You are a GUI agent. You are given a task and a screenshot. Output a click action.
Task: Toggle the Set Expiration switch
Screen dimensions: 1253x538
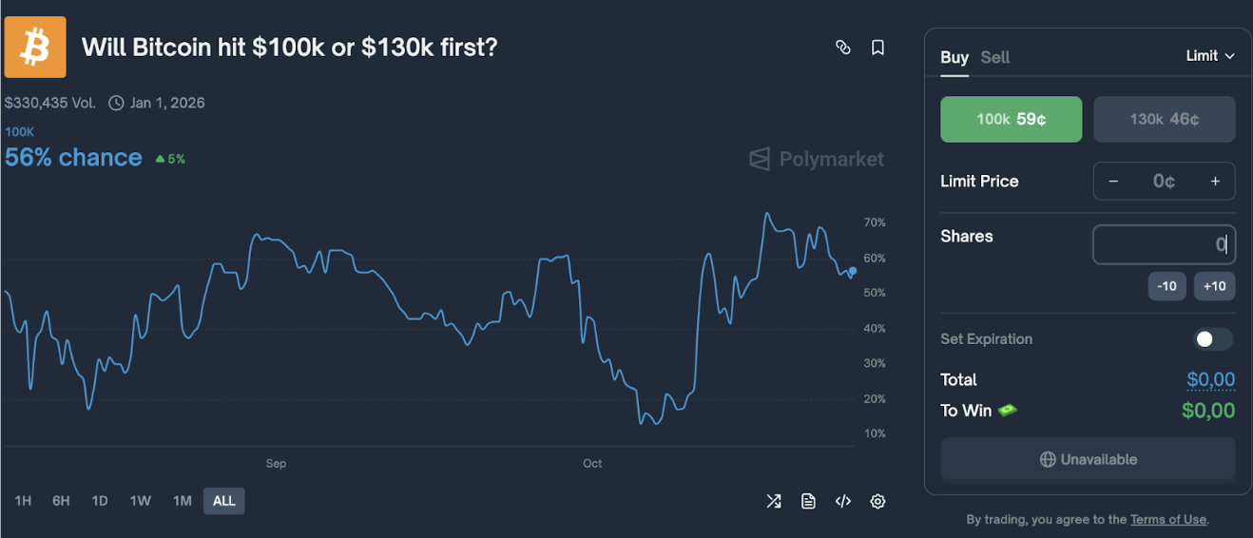[x=1213, y=339]
